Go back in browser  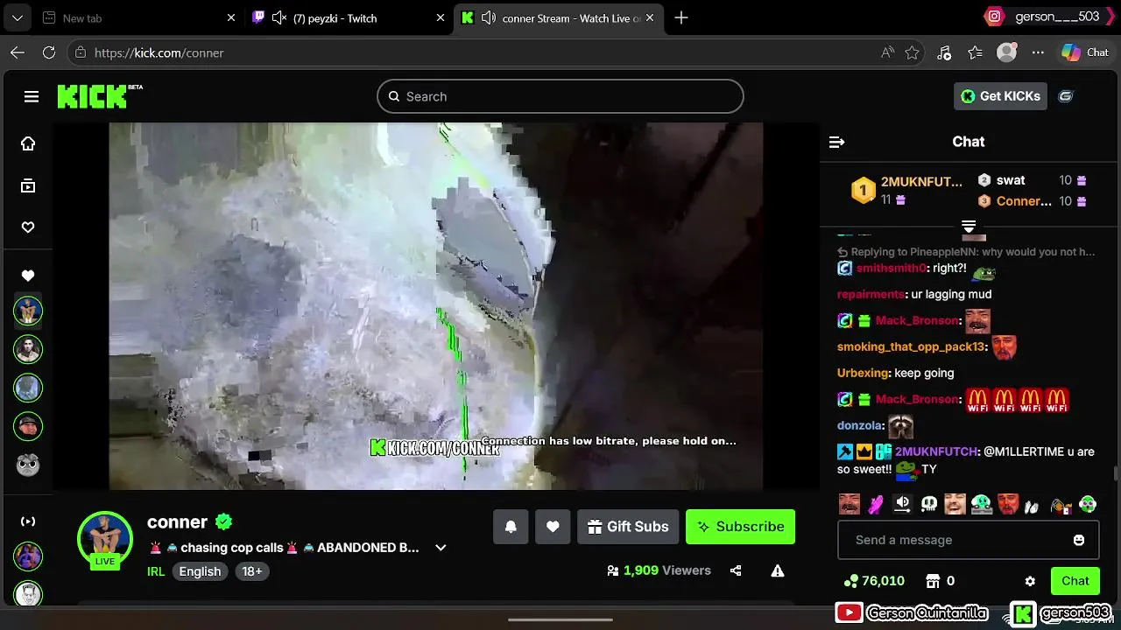pos(18,52)
